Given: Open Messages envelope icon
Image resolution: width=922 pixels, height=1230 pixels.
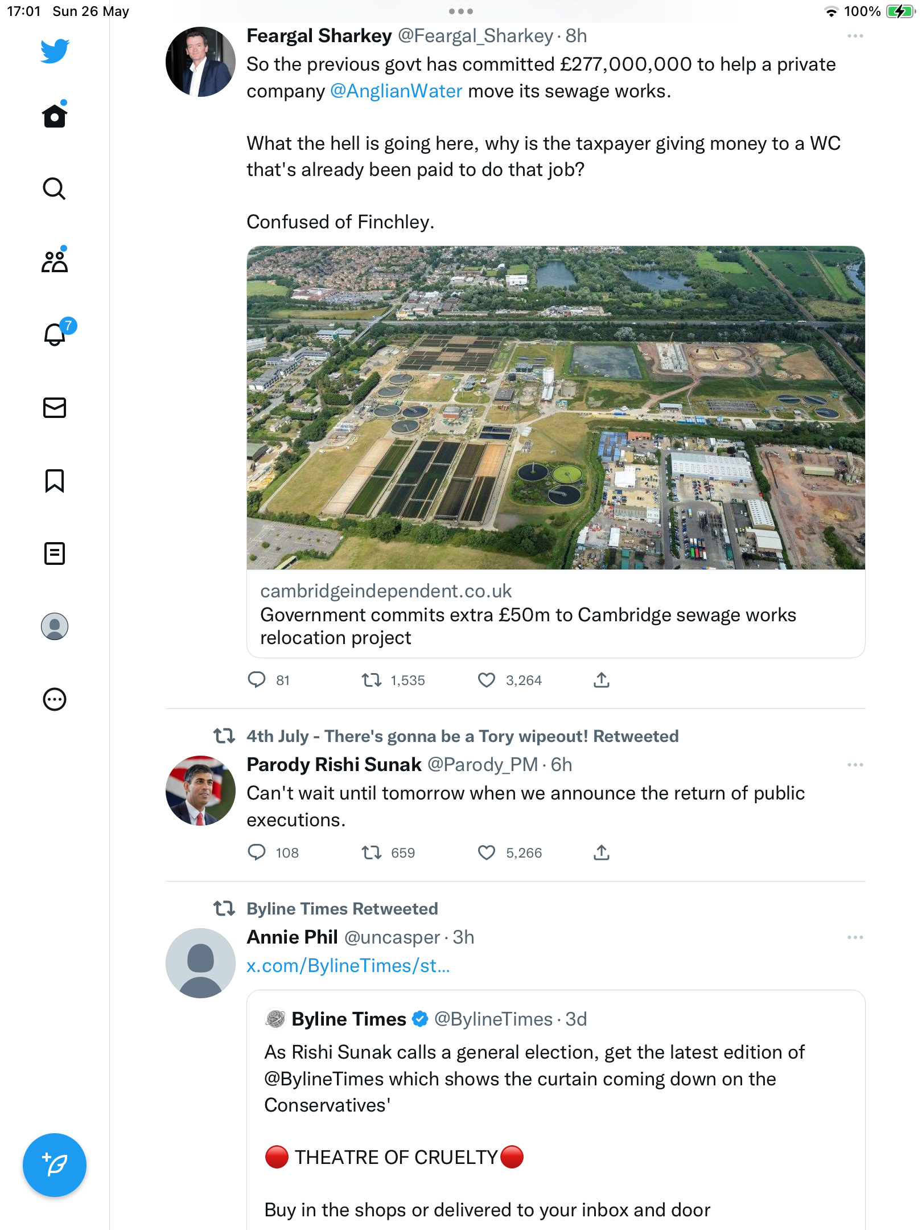Looking at the screenshot, I should point(55,408).
